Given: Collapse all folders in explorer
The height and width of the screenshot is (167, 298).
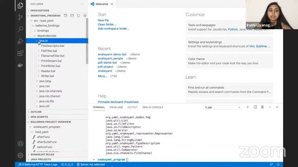Looking at the screenshot, I should click(x=85, y=15).
